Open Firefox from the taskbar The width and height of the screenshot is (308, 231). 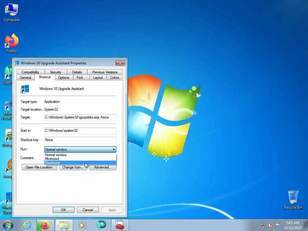pyautogui.click(x=45, y=225)
